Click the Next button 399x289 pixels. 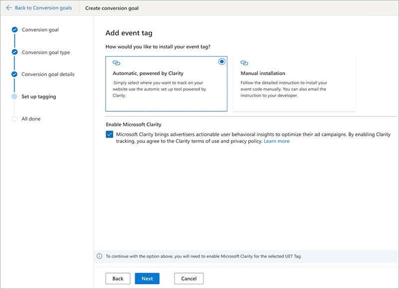tap(147, 279)
